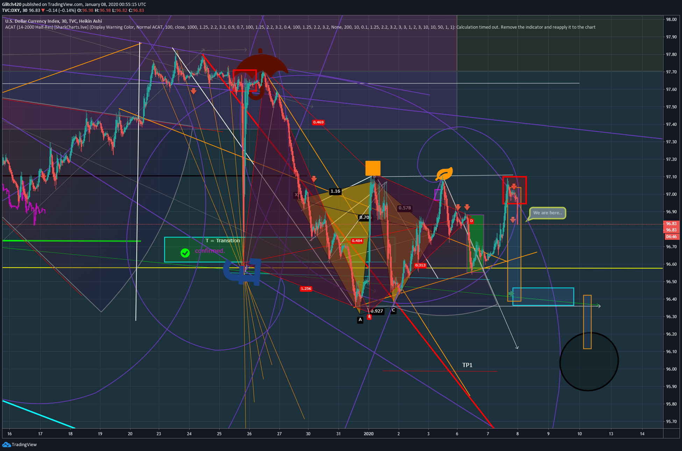Select the red 1.256 ratio label
The width and height of the screenshot is (682, 451).
[306, 289]
